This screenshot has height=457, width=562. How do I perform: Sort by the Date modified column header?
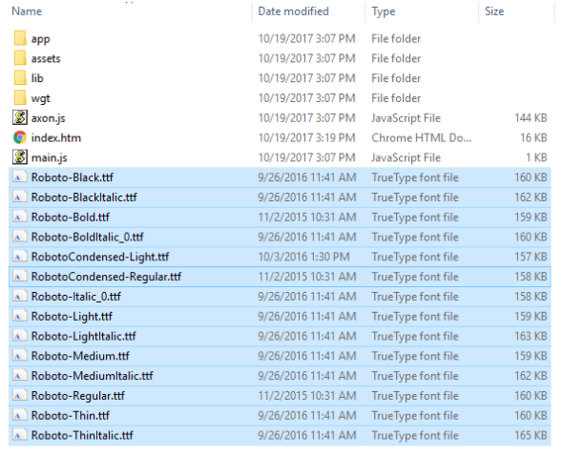point(293,11)
